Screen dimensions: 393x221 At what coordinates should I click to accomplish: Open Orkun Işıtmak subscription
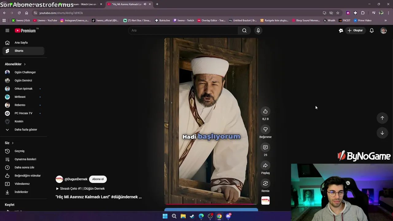tap(23, 89)
